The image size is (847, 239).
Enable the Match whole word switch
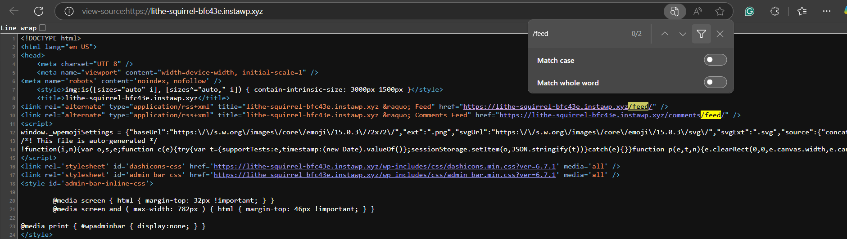tap(715, 82)
